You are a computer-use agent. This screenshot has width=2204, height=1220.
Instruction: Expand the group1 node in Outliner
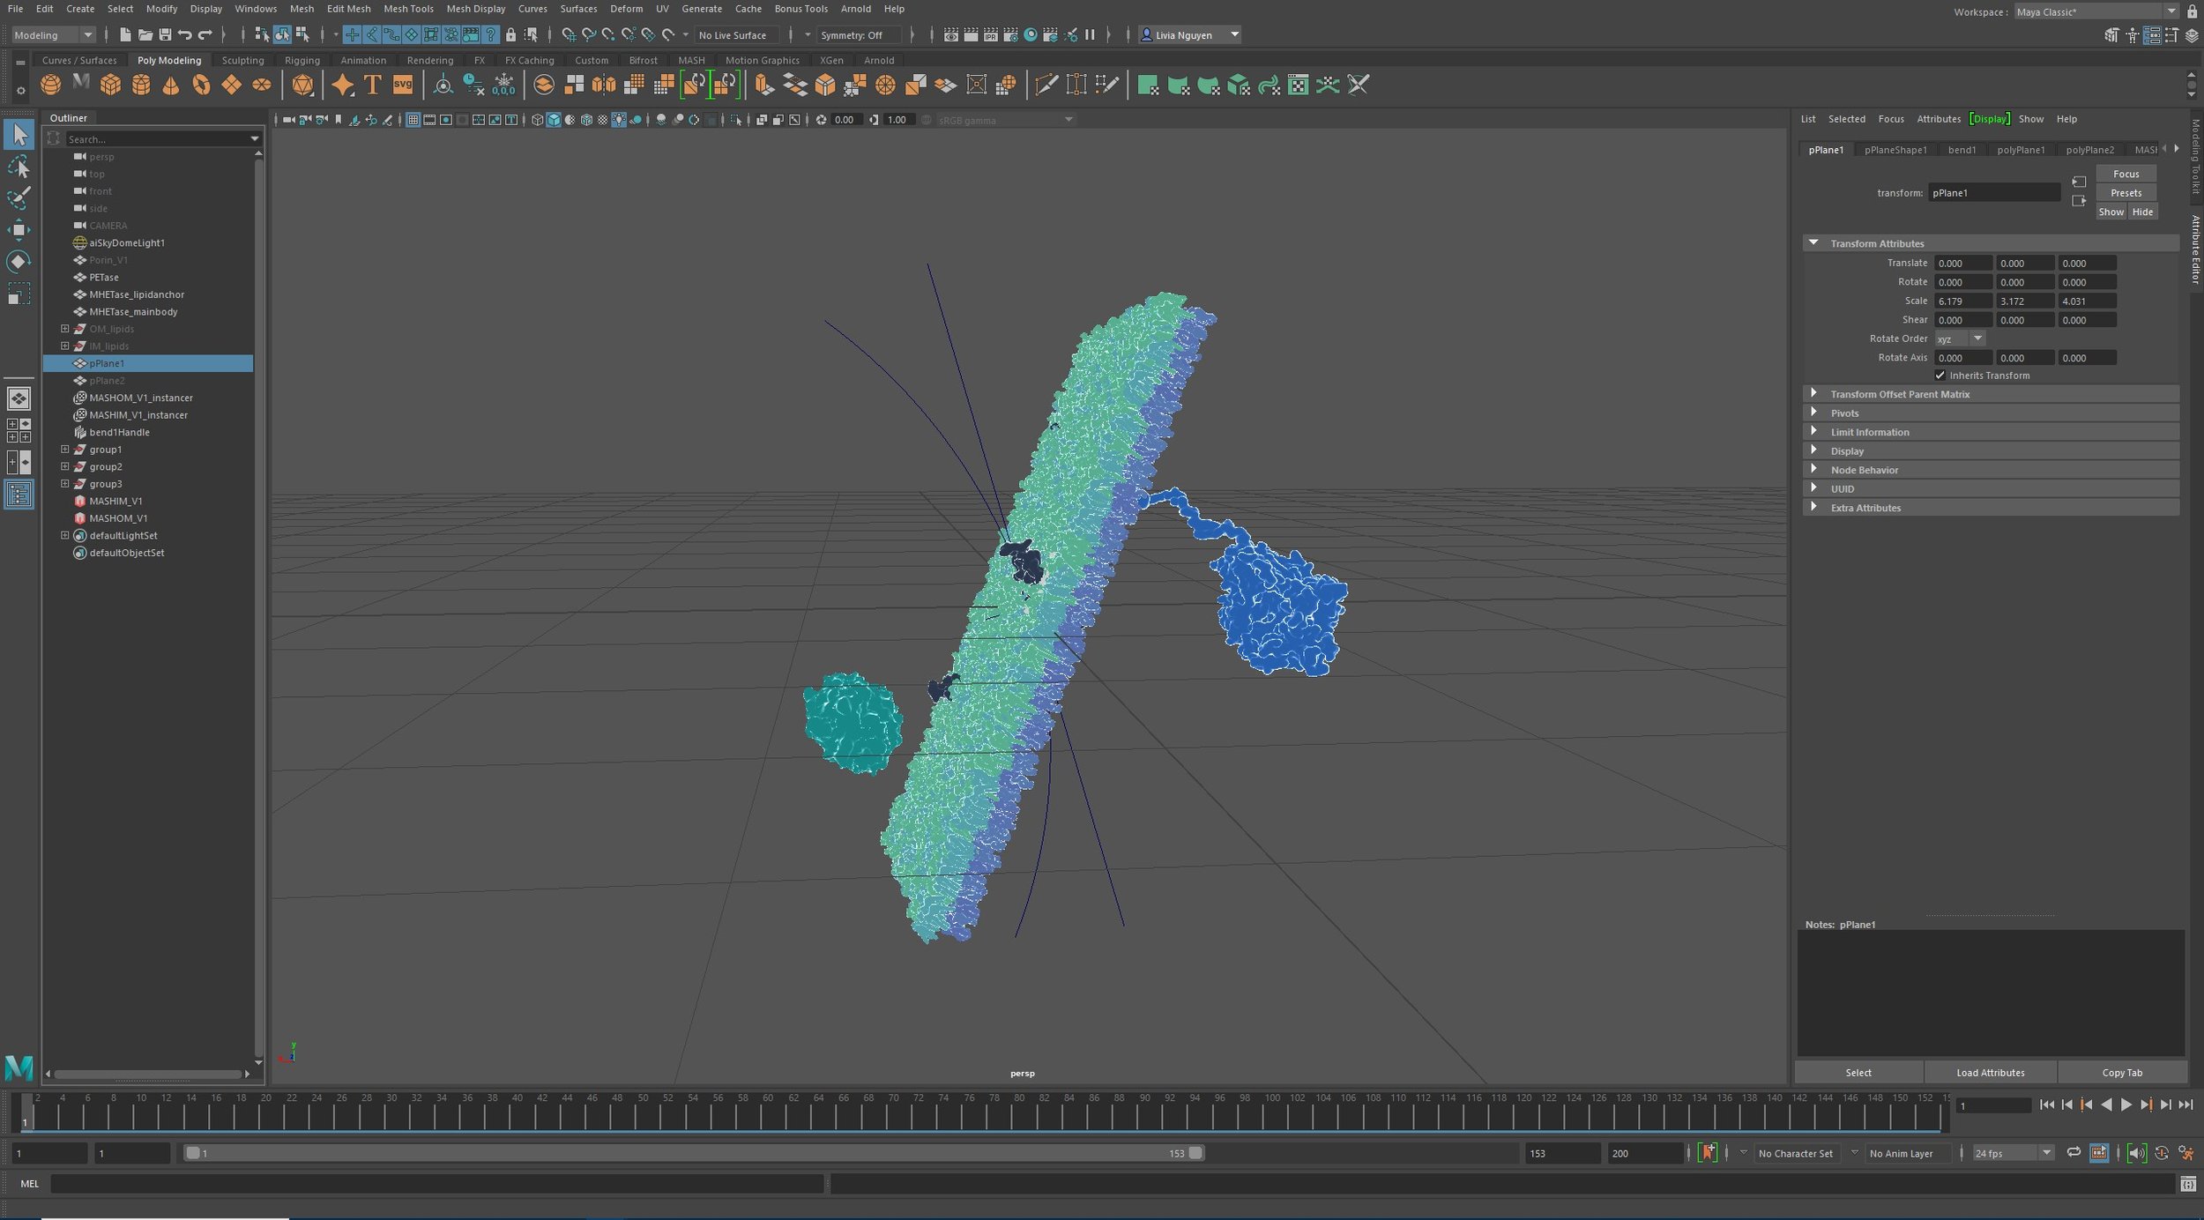(64, 450)
